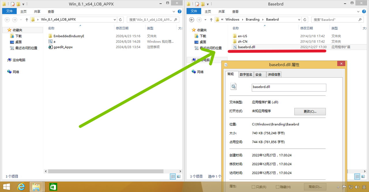Click the Action Center flag icon
Image resolution: width=369 pixels, height=192 pixels.
(x=344, y=187)
